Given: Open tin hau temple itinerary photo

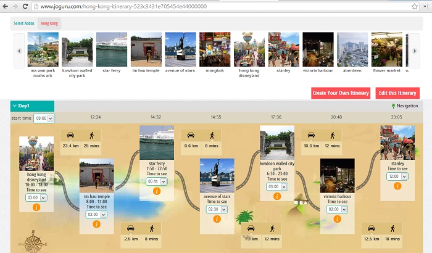Looking at the screenshot, I should [x=96, y=175].
